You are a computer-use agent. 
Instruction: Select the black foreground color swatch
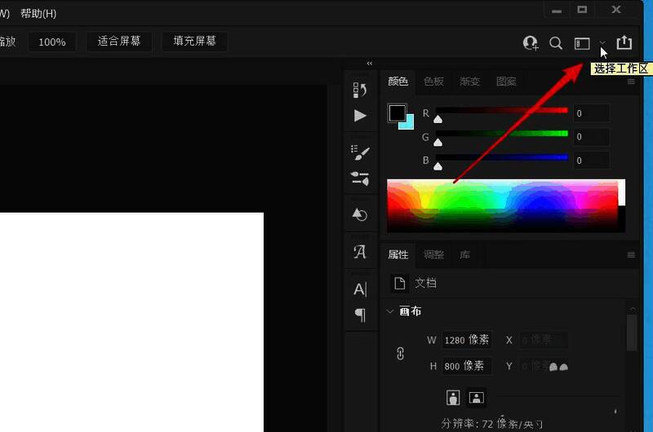click(398, 112)
